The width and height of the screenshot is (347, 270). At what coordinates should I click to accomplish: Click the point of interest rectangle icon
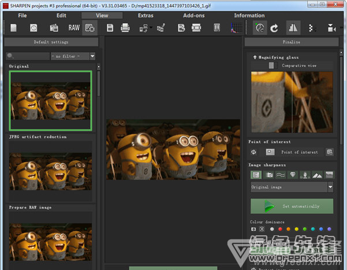(270, 152)
